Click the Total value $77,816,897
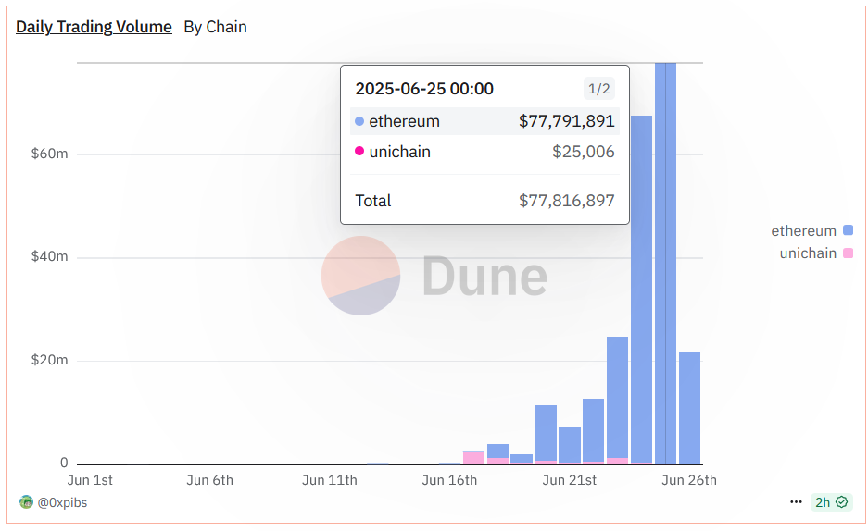Screen dimensions: 868x531 (x=566, y=201)
